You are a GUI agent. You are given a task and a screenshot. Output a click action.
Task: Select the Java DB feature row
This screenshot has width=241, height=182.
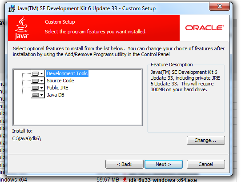click(56, 95)
